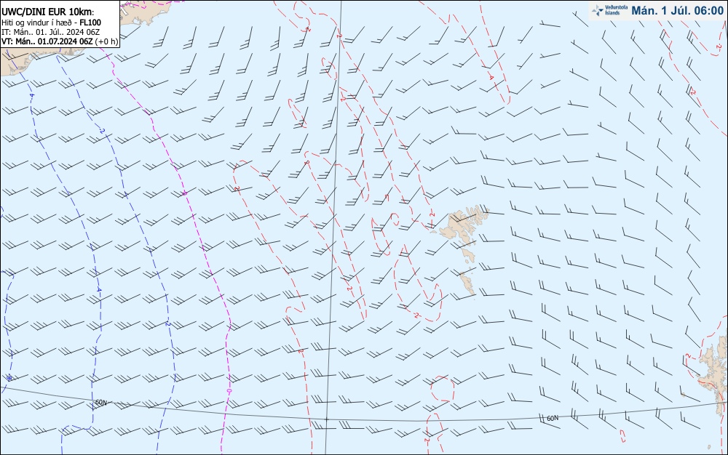Image resolution: width=728 pixels, height=455 pixels.
Task: Click the 60N label near the Shetland side
Action: [553, 418]
